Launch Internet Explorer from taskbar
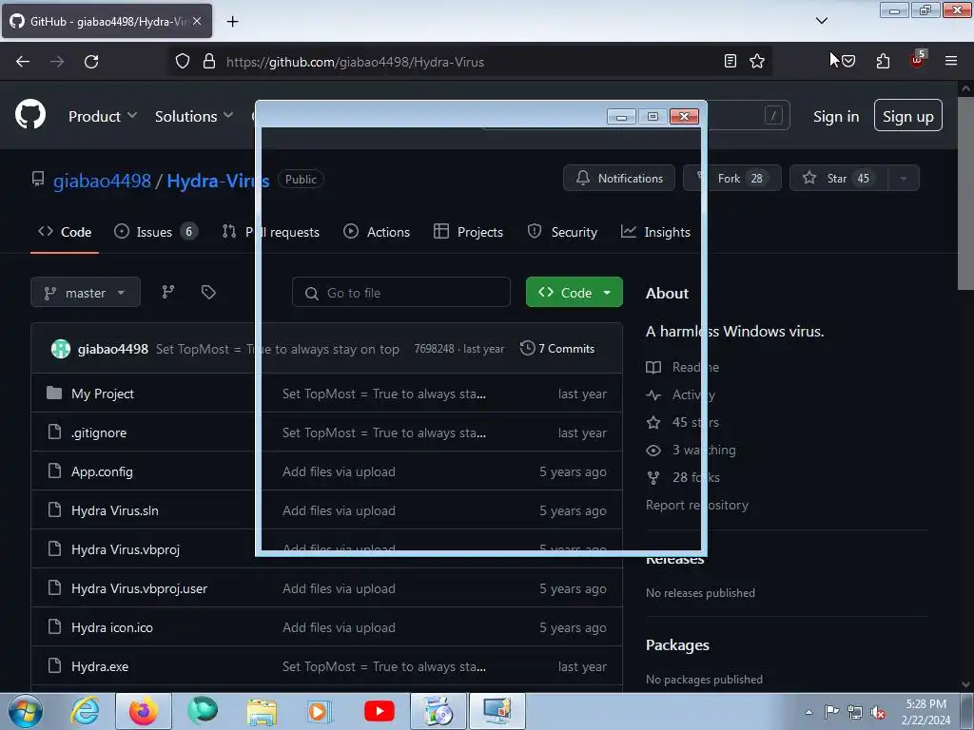This screenshot has height=730, width=974. click(x=85, y=711)
